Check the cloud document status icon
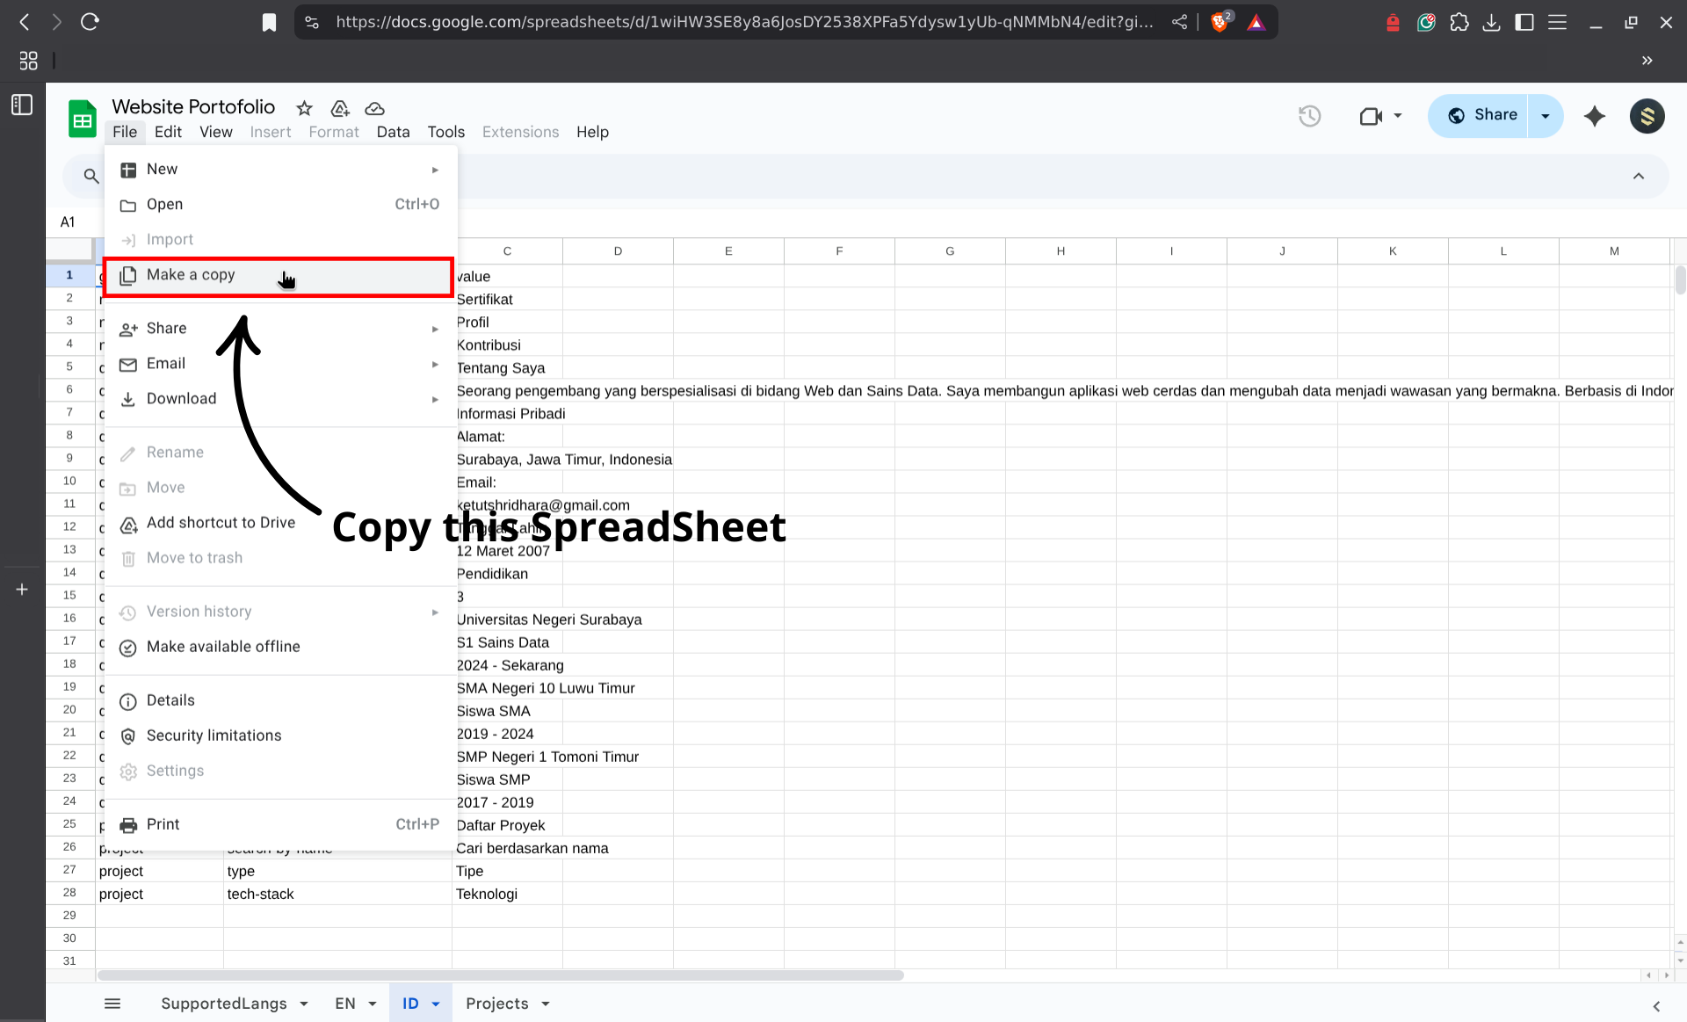 coord(375,108)
